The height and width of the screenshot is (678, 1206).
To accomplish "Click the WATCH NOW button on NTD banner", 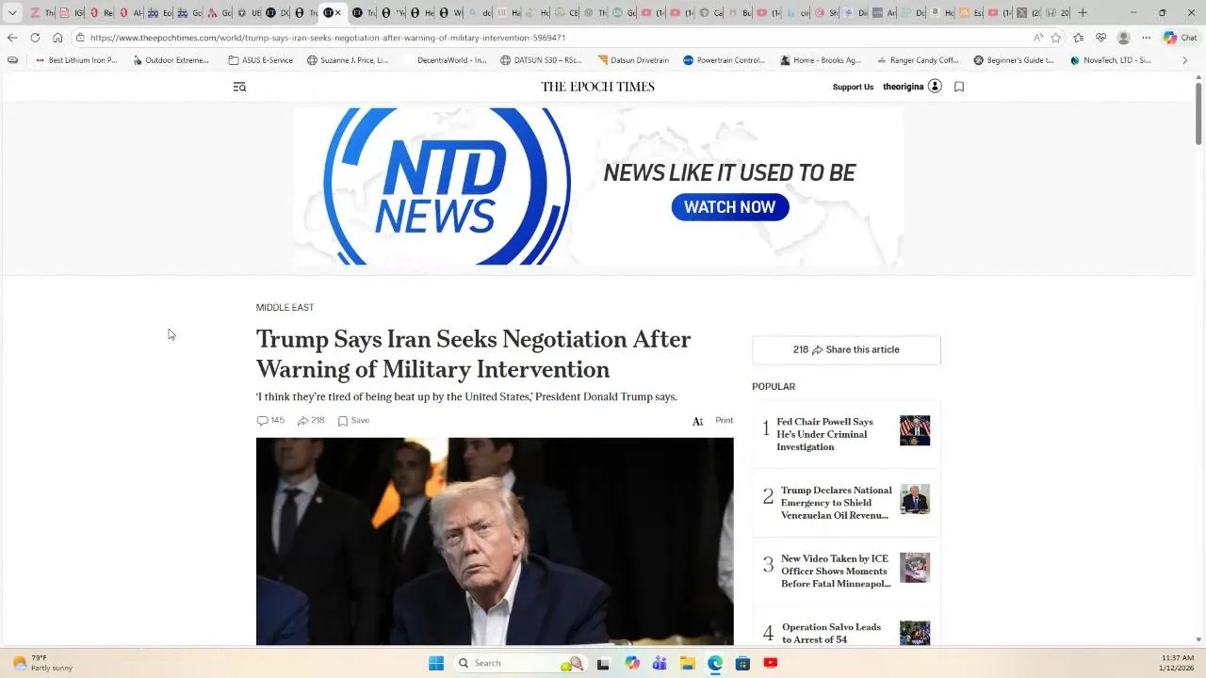I will tap(729, 207).
